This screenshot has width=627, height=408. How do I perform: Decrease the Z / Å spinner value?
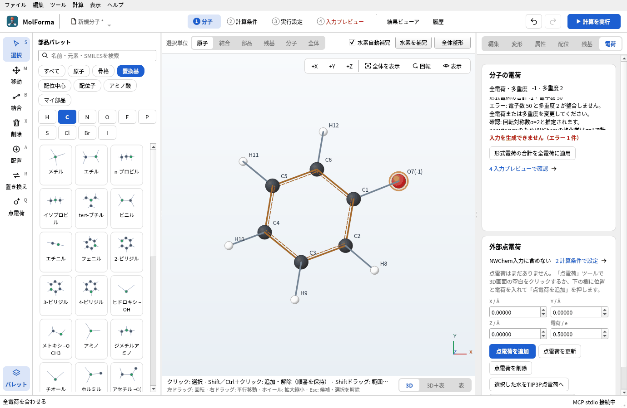click(x=543, y=336)
